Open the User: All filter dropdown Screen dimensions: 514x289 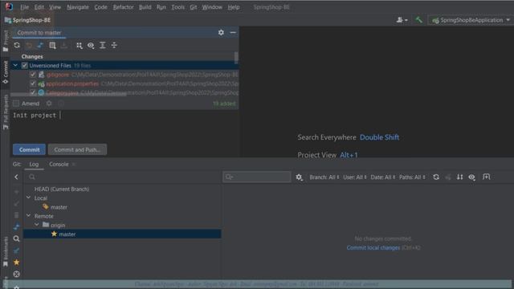355,177
